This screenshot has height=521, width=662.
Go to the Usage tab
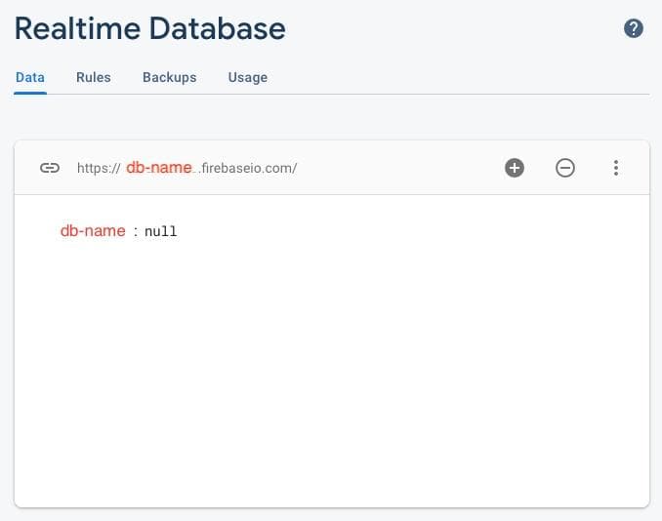[x=247, y=77]
